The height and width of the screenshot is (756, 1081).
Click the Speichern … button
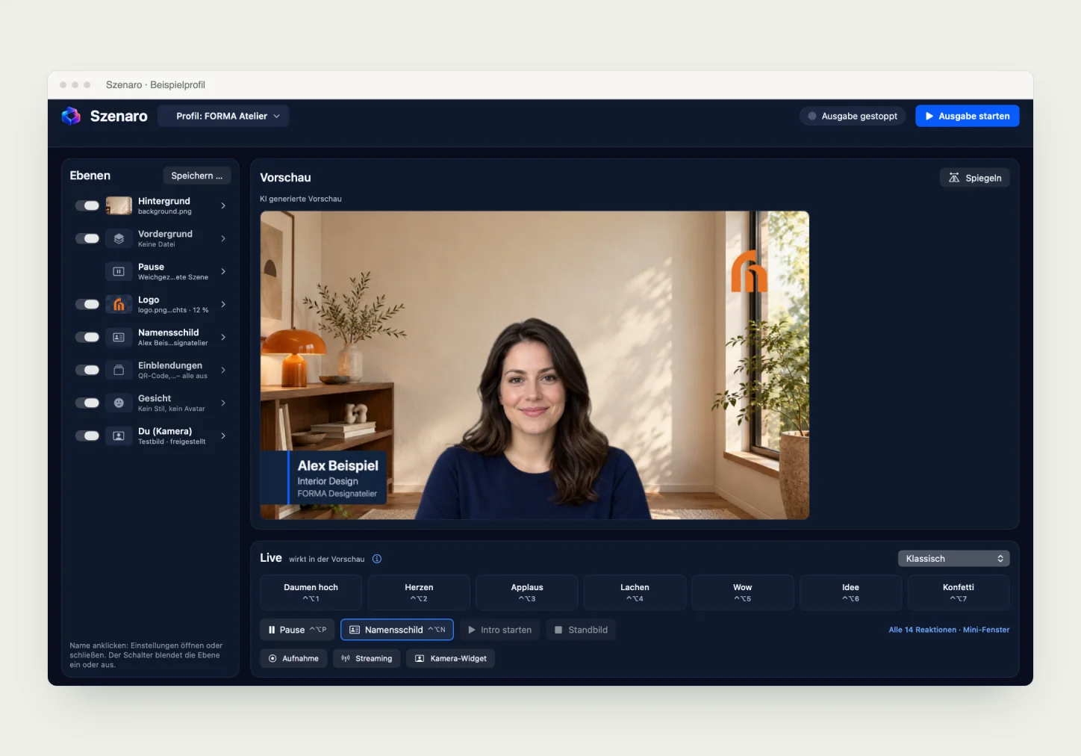197,176
